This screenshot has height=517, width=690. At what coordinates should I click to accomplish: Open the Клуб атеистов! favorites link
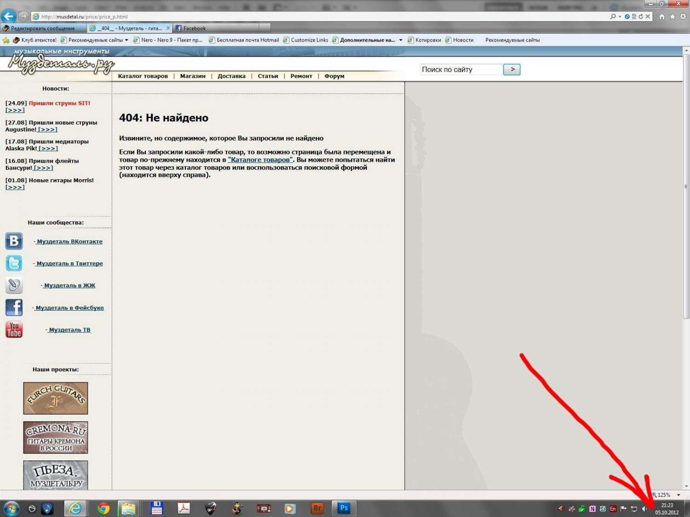[x=34, y=40]
